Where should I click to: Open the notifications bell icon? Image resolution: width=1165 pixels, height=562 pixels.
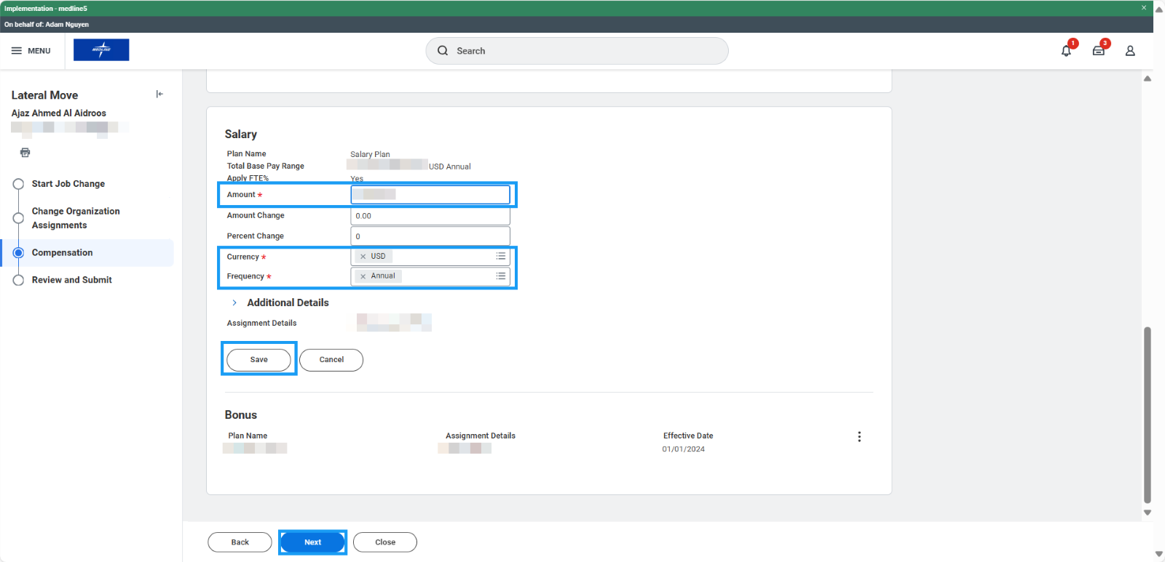coord(1066,51)
